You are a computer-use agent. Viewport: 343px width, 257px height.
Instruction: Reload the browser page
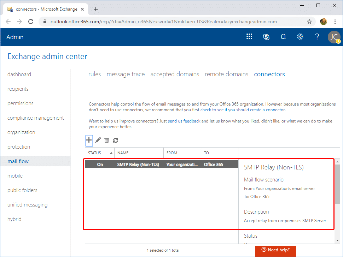[x=31, y=22]
